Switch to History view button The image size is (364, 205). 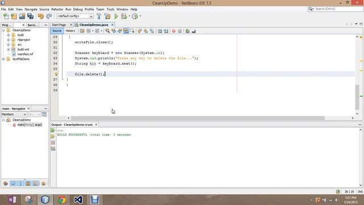70,31
